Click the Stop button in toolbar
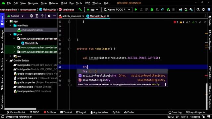 (x=174, y=10)
